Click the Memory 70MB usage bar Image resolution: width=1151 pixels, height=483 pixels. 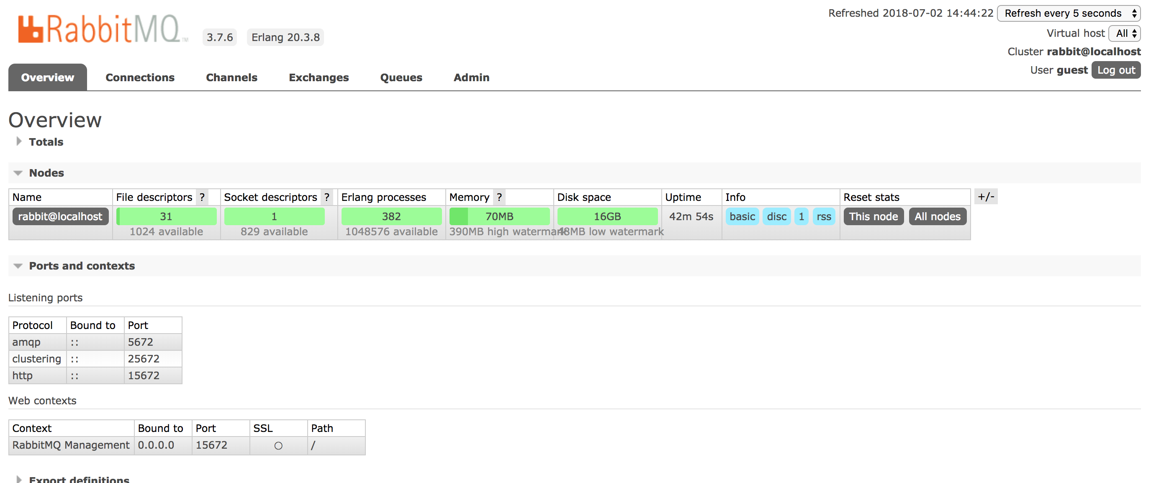[499, 216]
